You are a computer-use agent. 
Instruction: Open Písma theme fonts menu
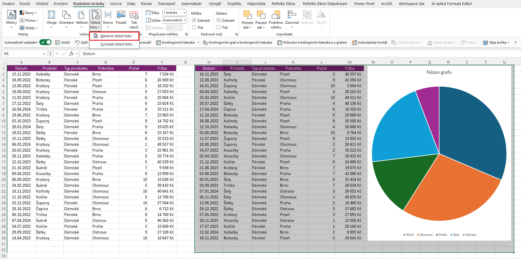[29, 20]
